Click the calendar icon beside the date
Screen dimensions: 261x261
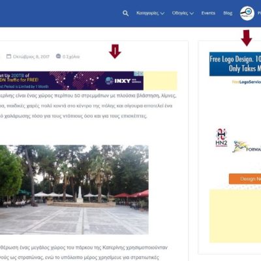pos(8,56)
